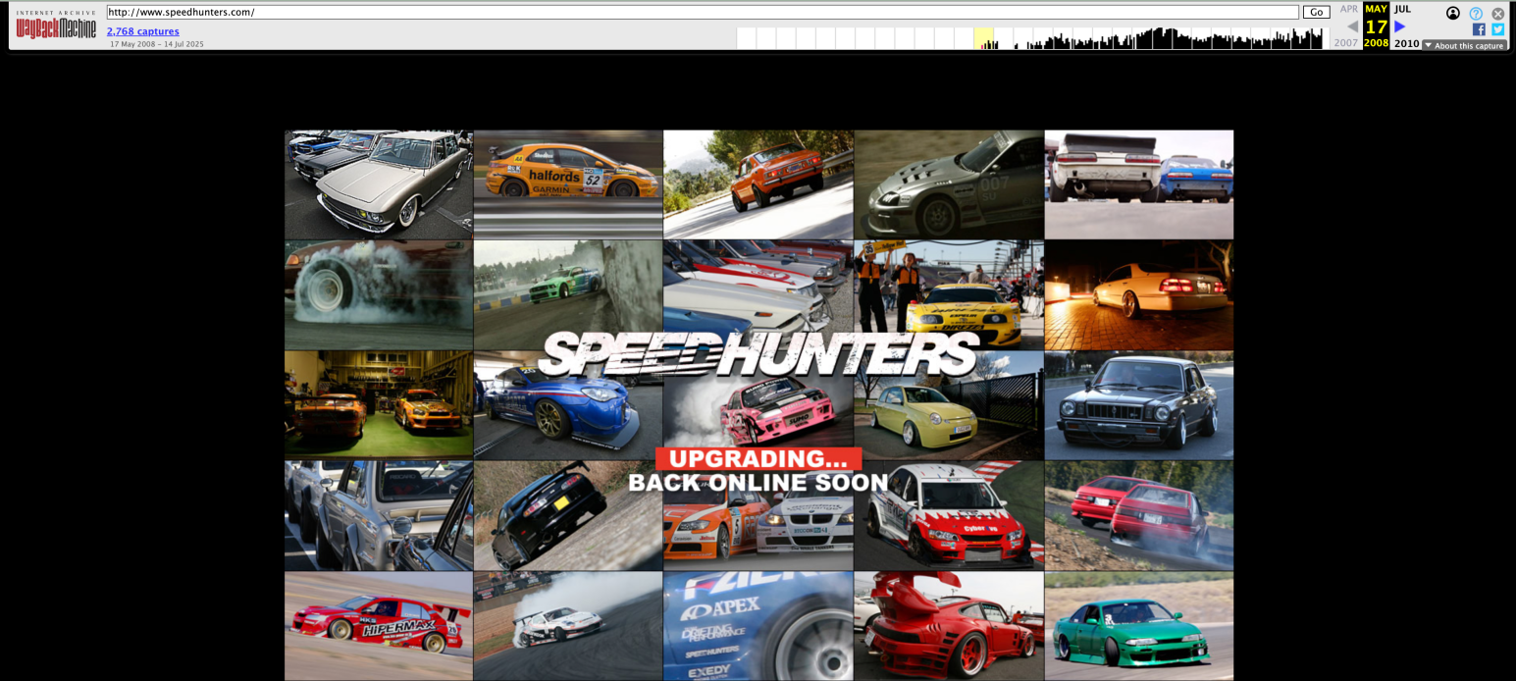Advance to the next capture arrow

point(1399,27)
